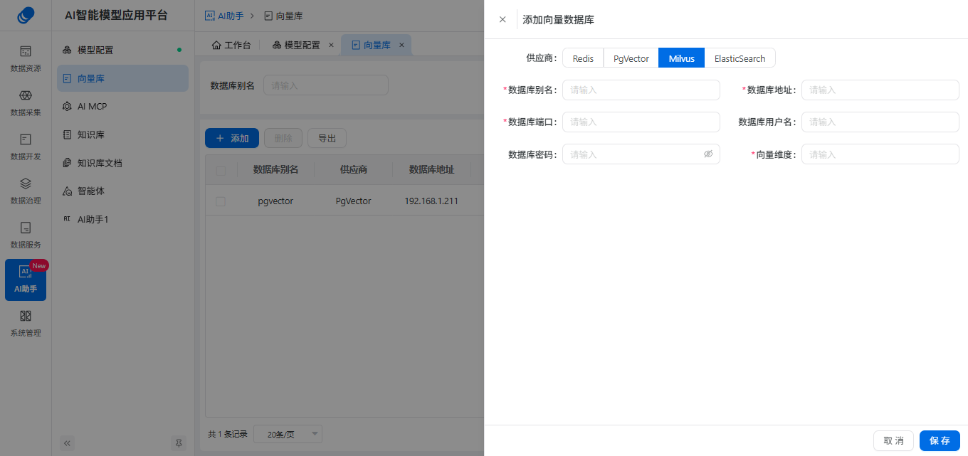The width and height of the screenshot is (968, 456).
Task: Switch to 向量库 tab
Action: [377, 45]
